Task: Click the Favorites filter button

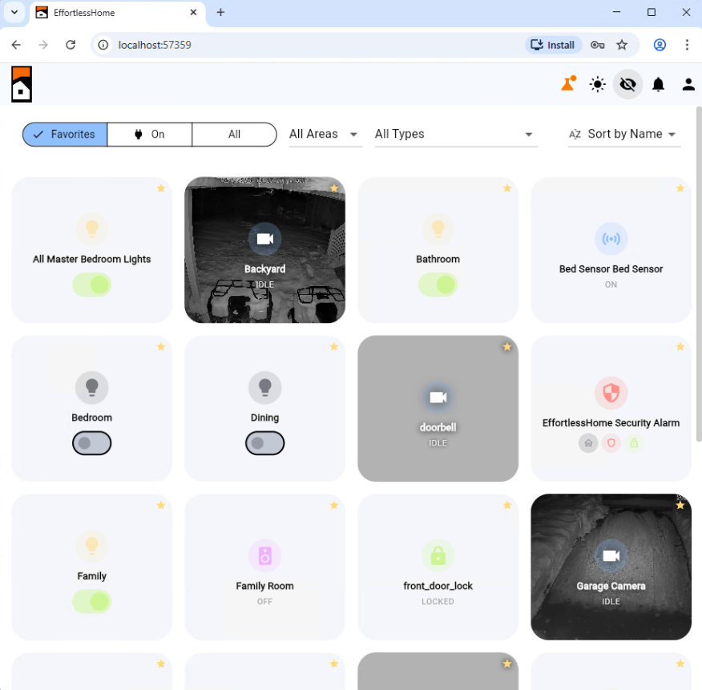Action: (64, 134)
